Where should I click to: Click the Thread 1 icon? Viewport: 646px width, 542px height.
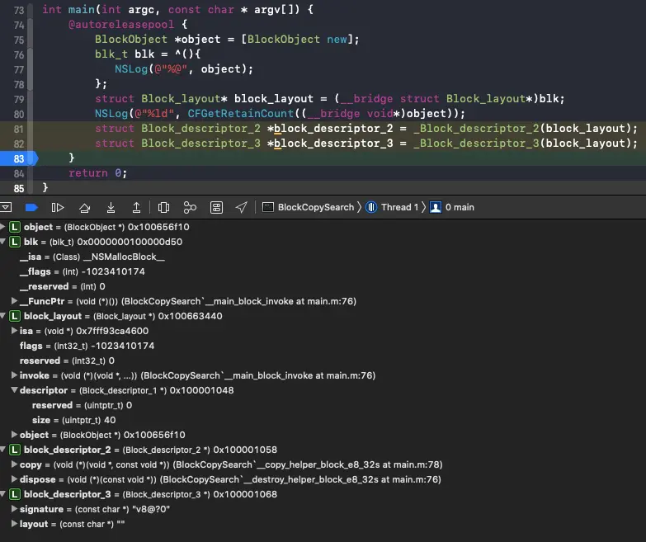(x=370, y=207)
